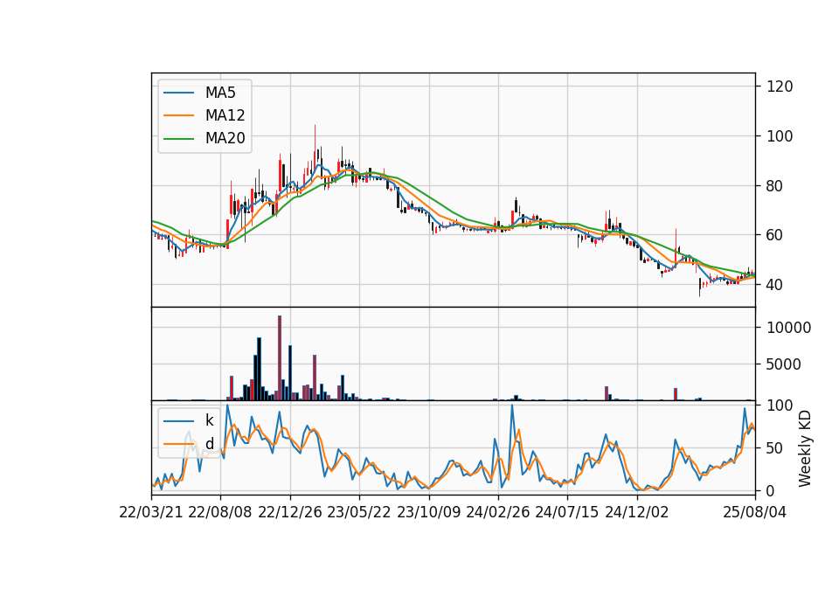Viewport: 839px width, 603px height.
Task: Click the KD axis 100 label
Action: (780, 405)
